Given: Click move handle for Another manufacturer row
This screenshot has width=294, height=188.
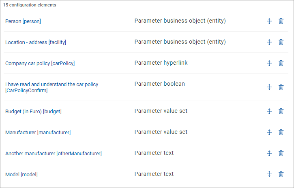Looking at the screenshot, I should 269,153.
